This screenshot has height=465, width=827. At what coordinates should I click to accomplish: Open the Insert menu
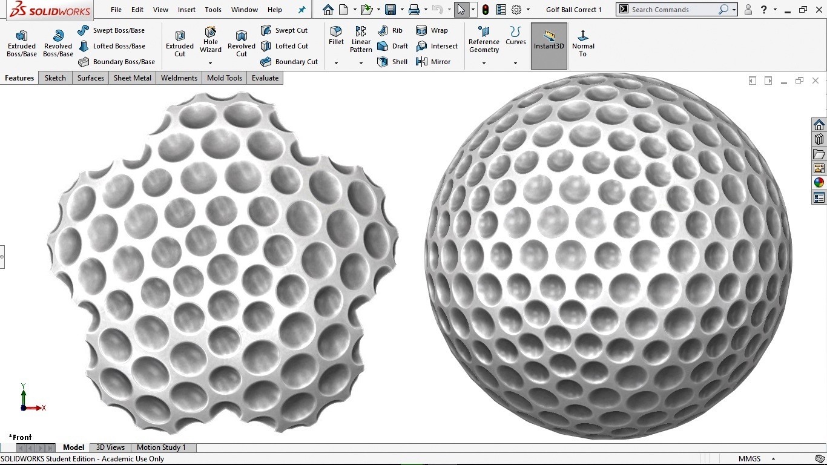coord(186,10)
